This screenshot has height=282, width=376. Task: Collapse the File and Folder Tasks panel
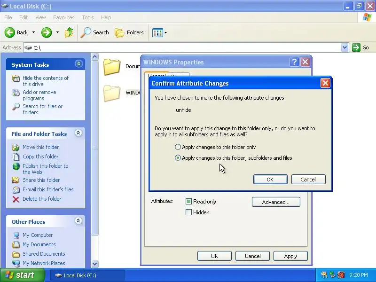tap(78, 133)
